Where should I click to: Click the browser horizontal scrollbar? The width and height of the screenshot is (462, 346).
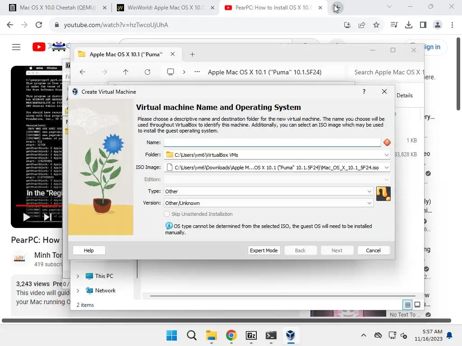[x=226, y=320]
